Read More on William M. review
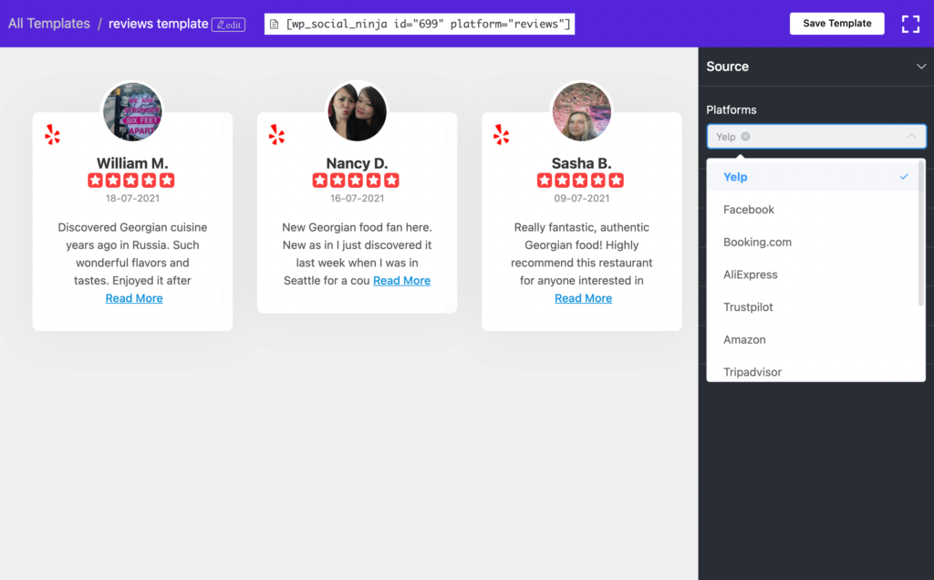934x580 pixels. [x=134, y=298]
